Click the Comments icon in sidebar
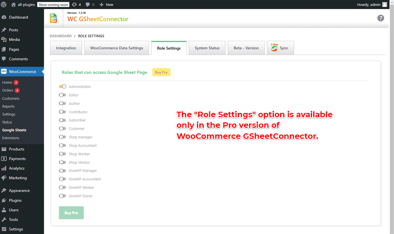 4,59
